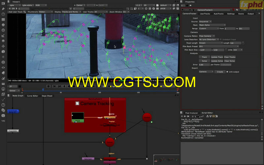
Task: Switch to the Settings tab
Action: click(231, 14)
